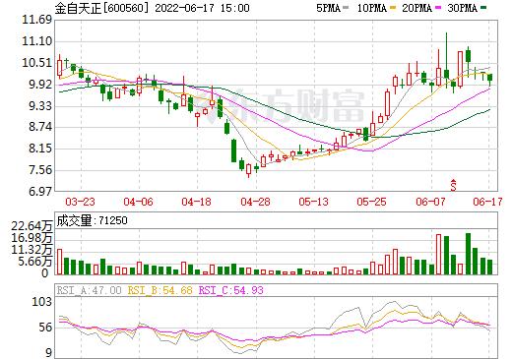The height and width of the screenshot is (359, 512).
Task: Click the price axis label 8.15
Action: tap(40, 149)
